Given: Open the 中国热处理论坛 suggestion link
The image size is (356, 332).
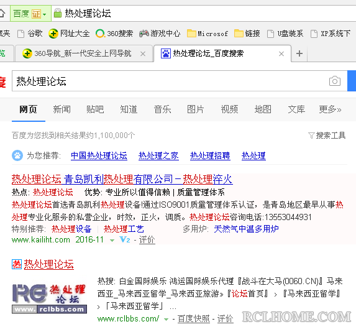Looking at the screenshot, I should point(99,156).
